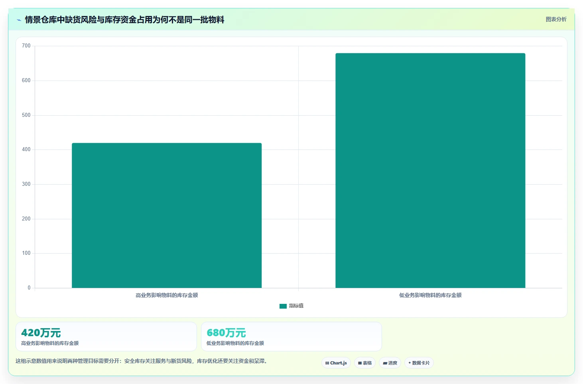The height and width of the screenshot is (384, 583).
Task: Click the teal legend color box
Action: click(x=283, y=306)
